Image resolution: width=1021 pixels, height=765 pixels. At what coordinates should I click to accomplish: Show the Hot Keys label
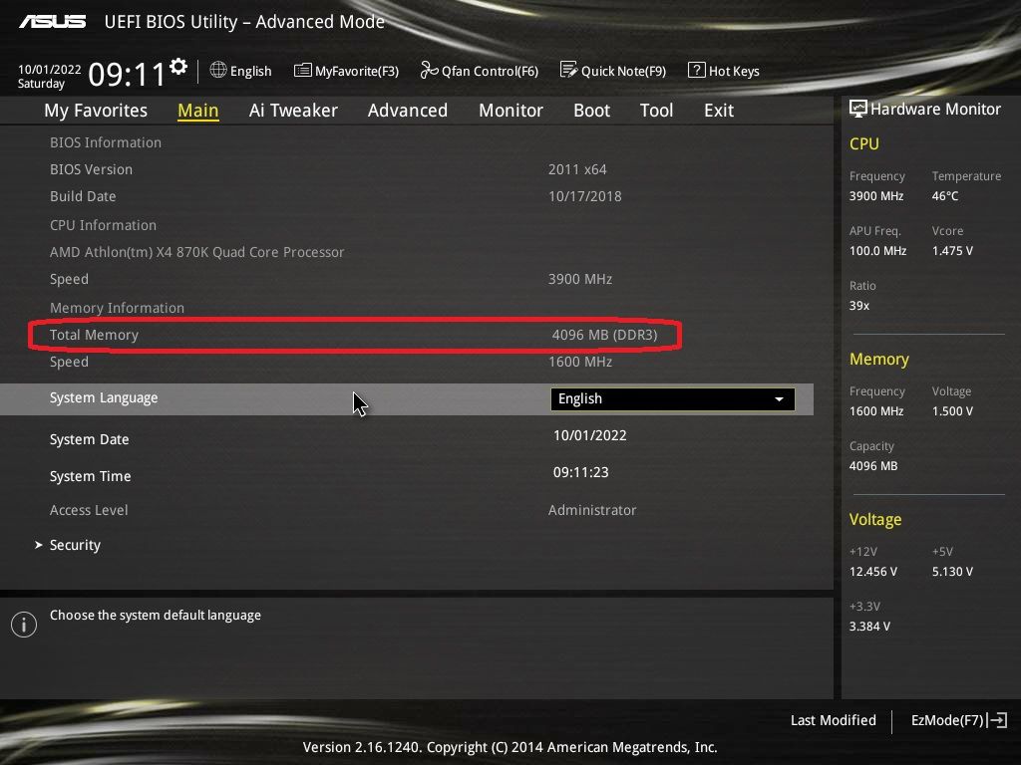click(734, 71)
